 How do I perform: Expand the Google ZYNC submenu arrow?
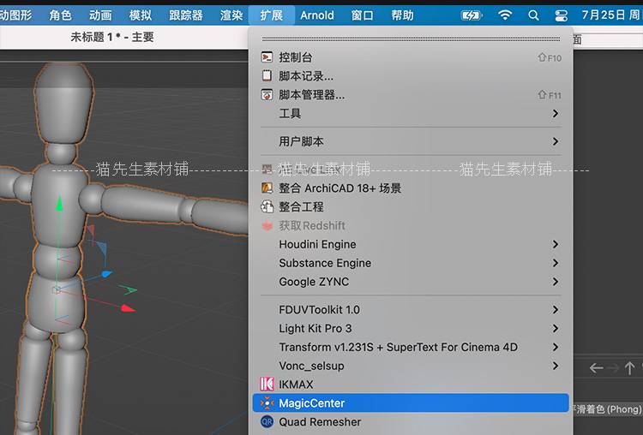click(x=556, y=282)
